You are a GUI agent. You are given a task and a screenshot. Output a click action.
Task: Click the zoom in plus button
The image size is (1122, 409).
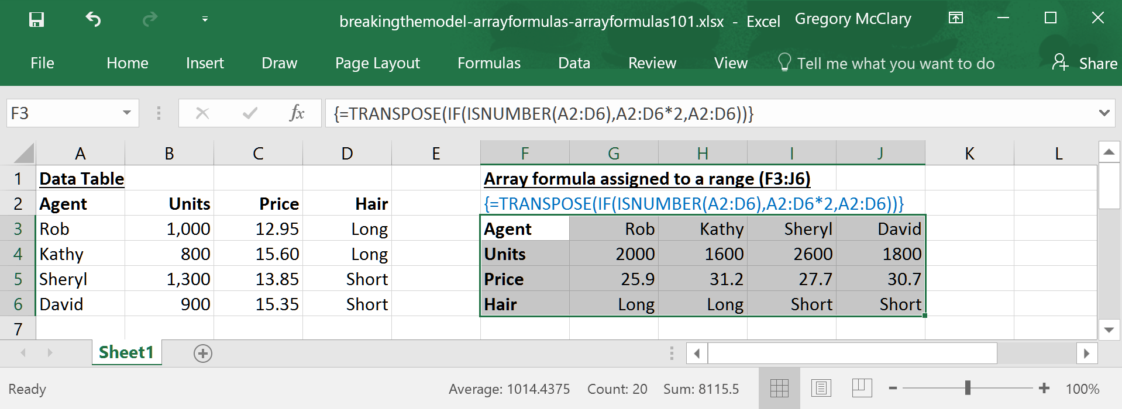click(x=1044, y=388)
